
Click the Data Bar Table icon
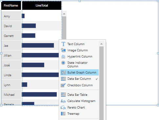63,94
